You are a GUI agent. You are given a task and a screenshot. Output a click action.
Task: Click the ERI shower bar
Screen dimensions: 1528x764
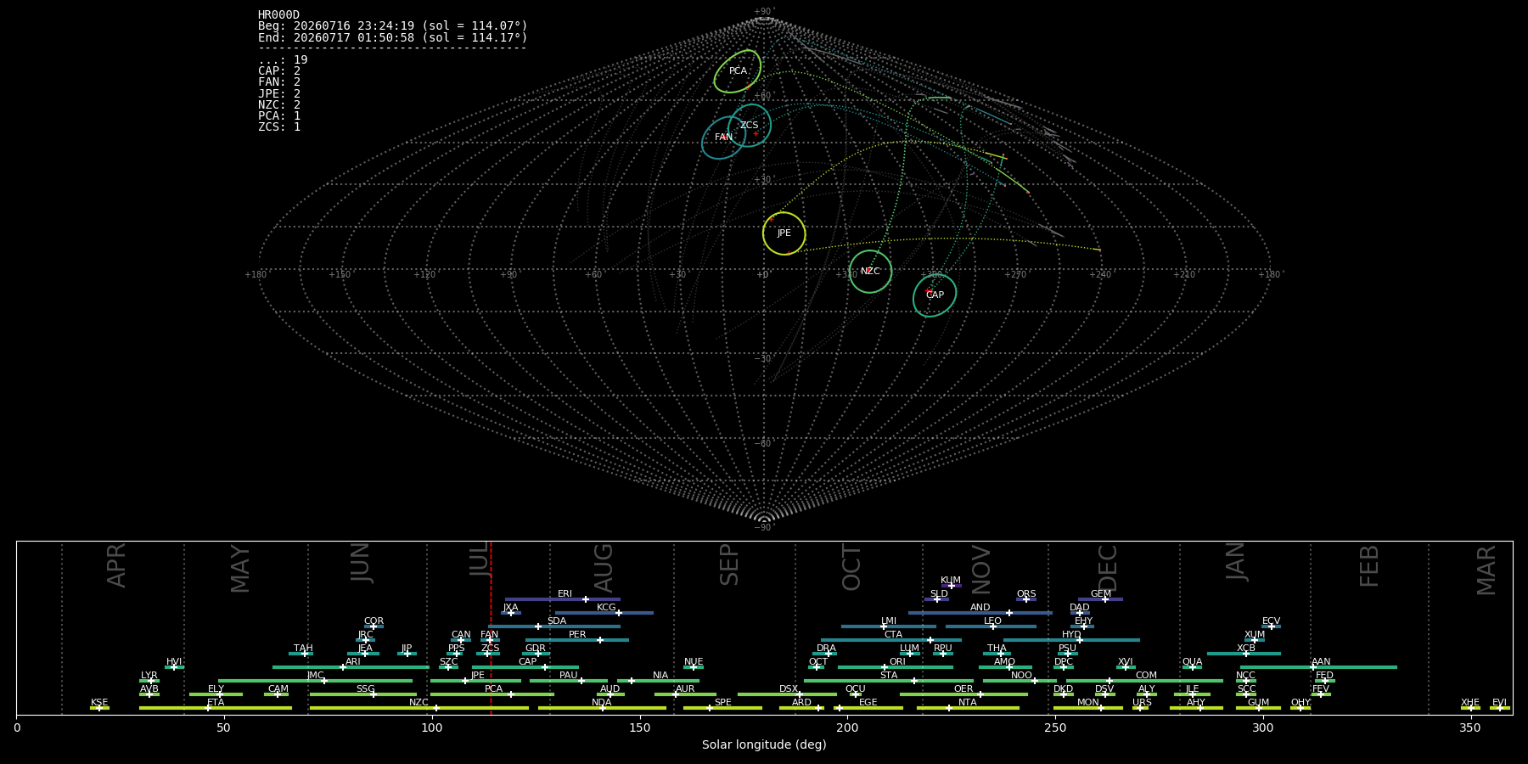point(563,599)
